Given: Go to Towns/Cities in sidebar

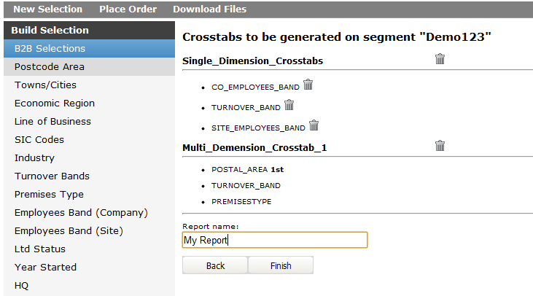Looking at the screenshot, I should coord(45,85).
